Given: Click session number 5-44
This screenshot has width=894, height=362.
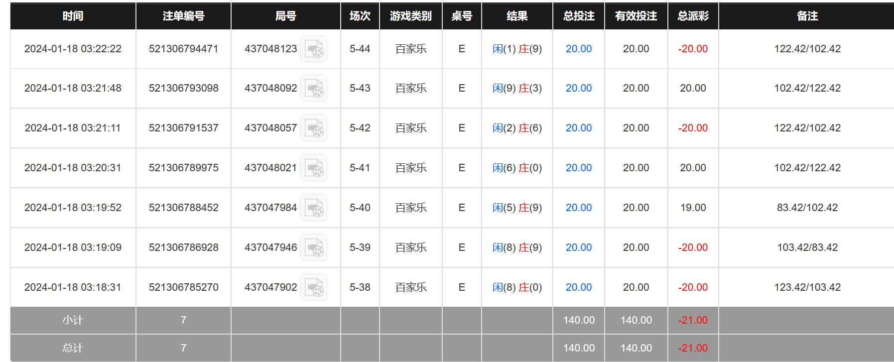Looking at the screenshot, I should [x=360, y=49].
